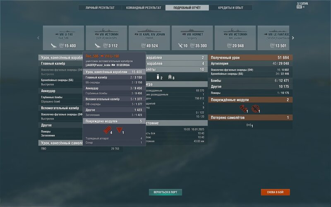Select the VIII Hornet ship card
The width and height of the screenshot is (331, 207).
(192, 38)
